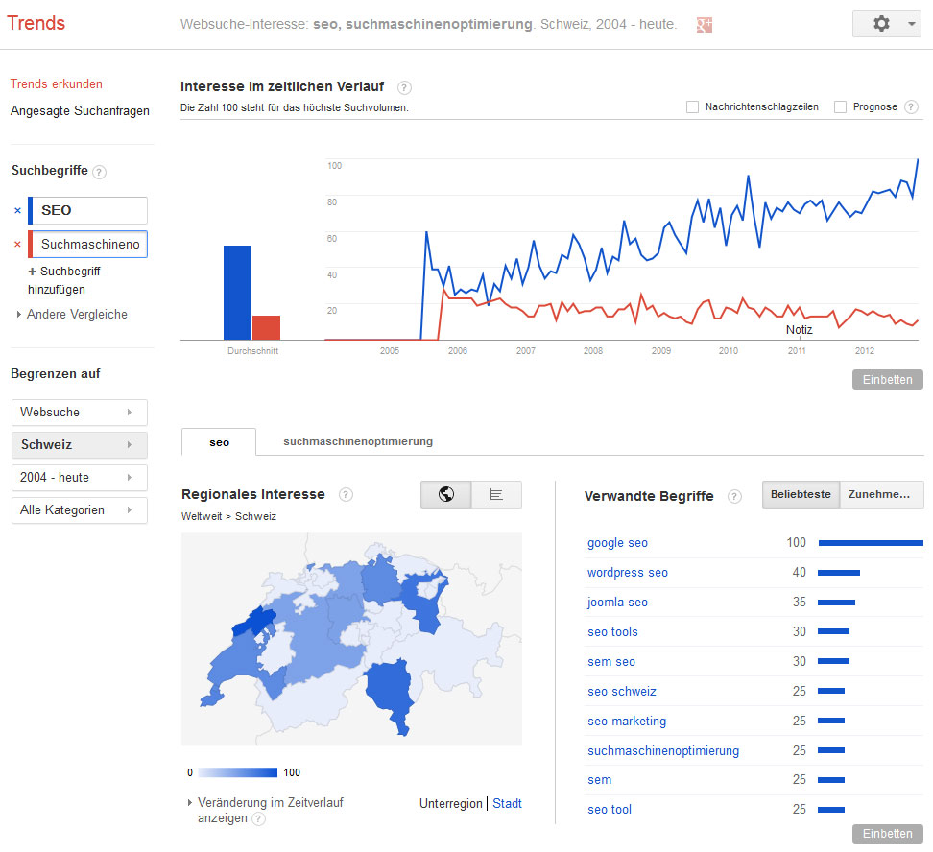Screen dimensions: 933x852
Task: Open the seo schweiz related term
Action: (x=622, y=692)
